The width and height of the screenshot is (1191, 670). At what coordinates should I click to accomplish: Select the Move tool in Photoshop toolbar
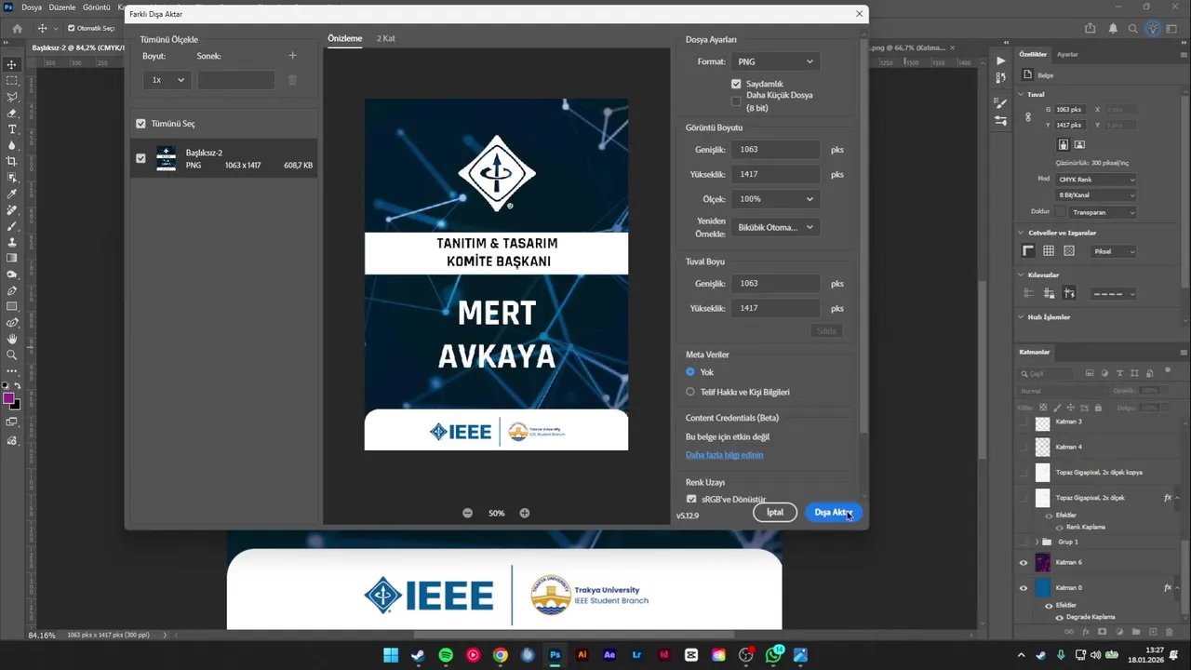(x=12, y=64)
